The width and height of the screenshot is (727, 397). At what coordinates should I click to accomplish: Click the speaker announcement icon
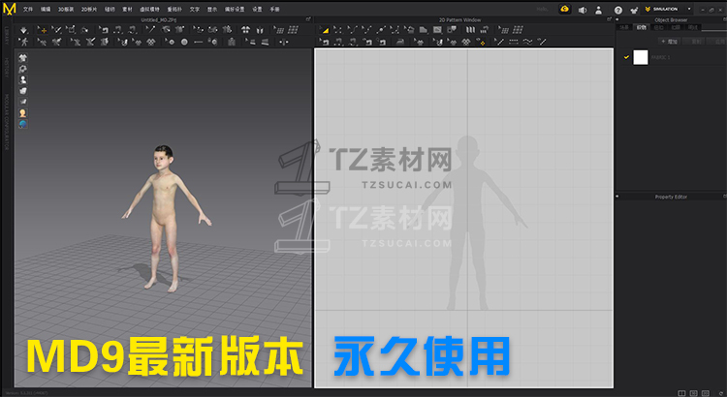click(583, 10)
